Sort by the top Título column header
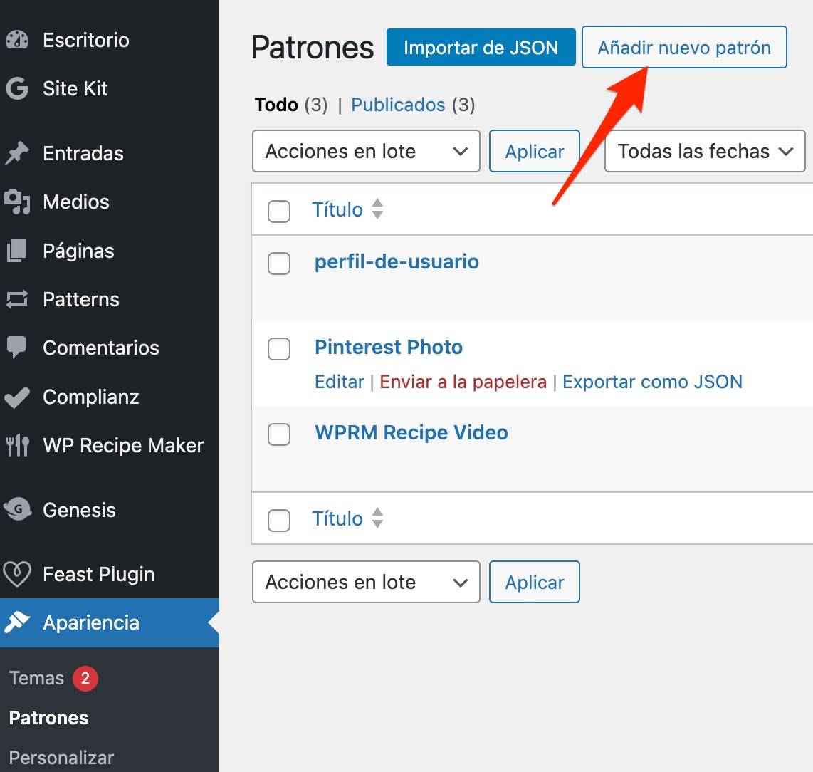813x772 pixels. (337, 209)
